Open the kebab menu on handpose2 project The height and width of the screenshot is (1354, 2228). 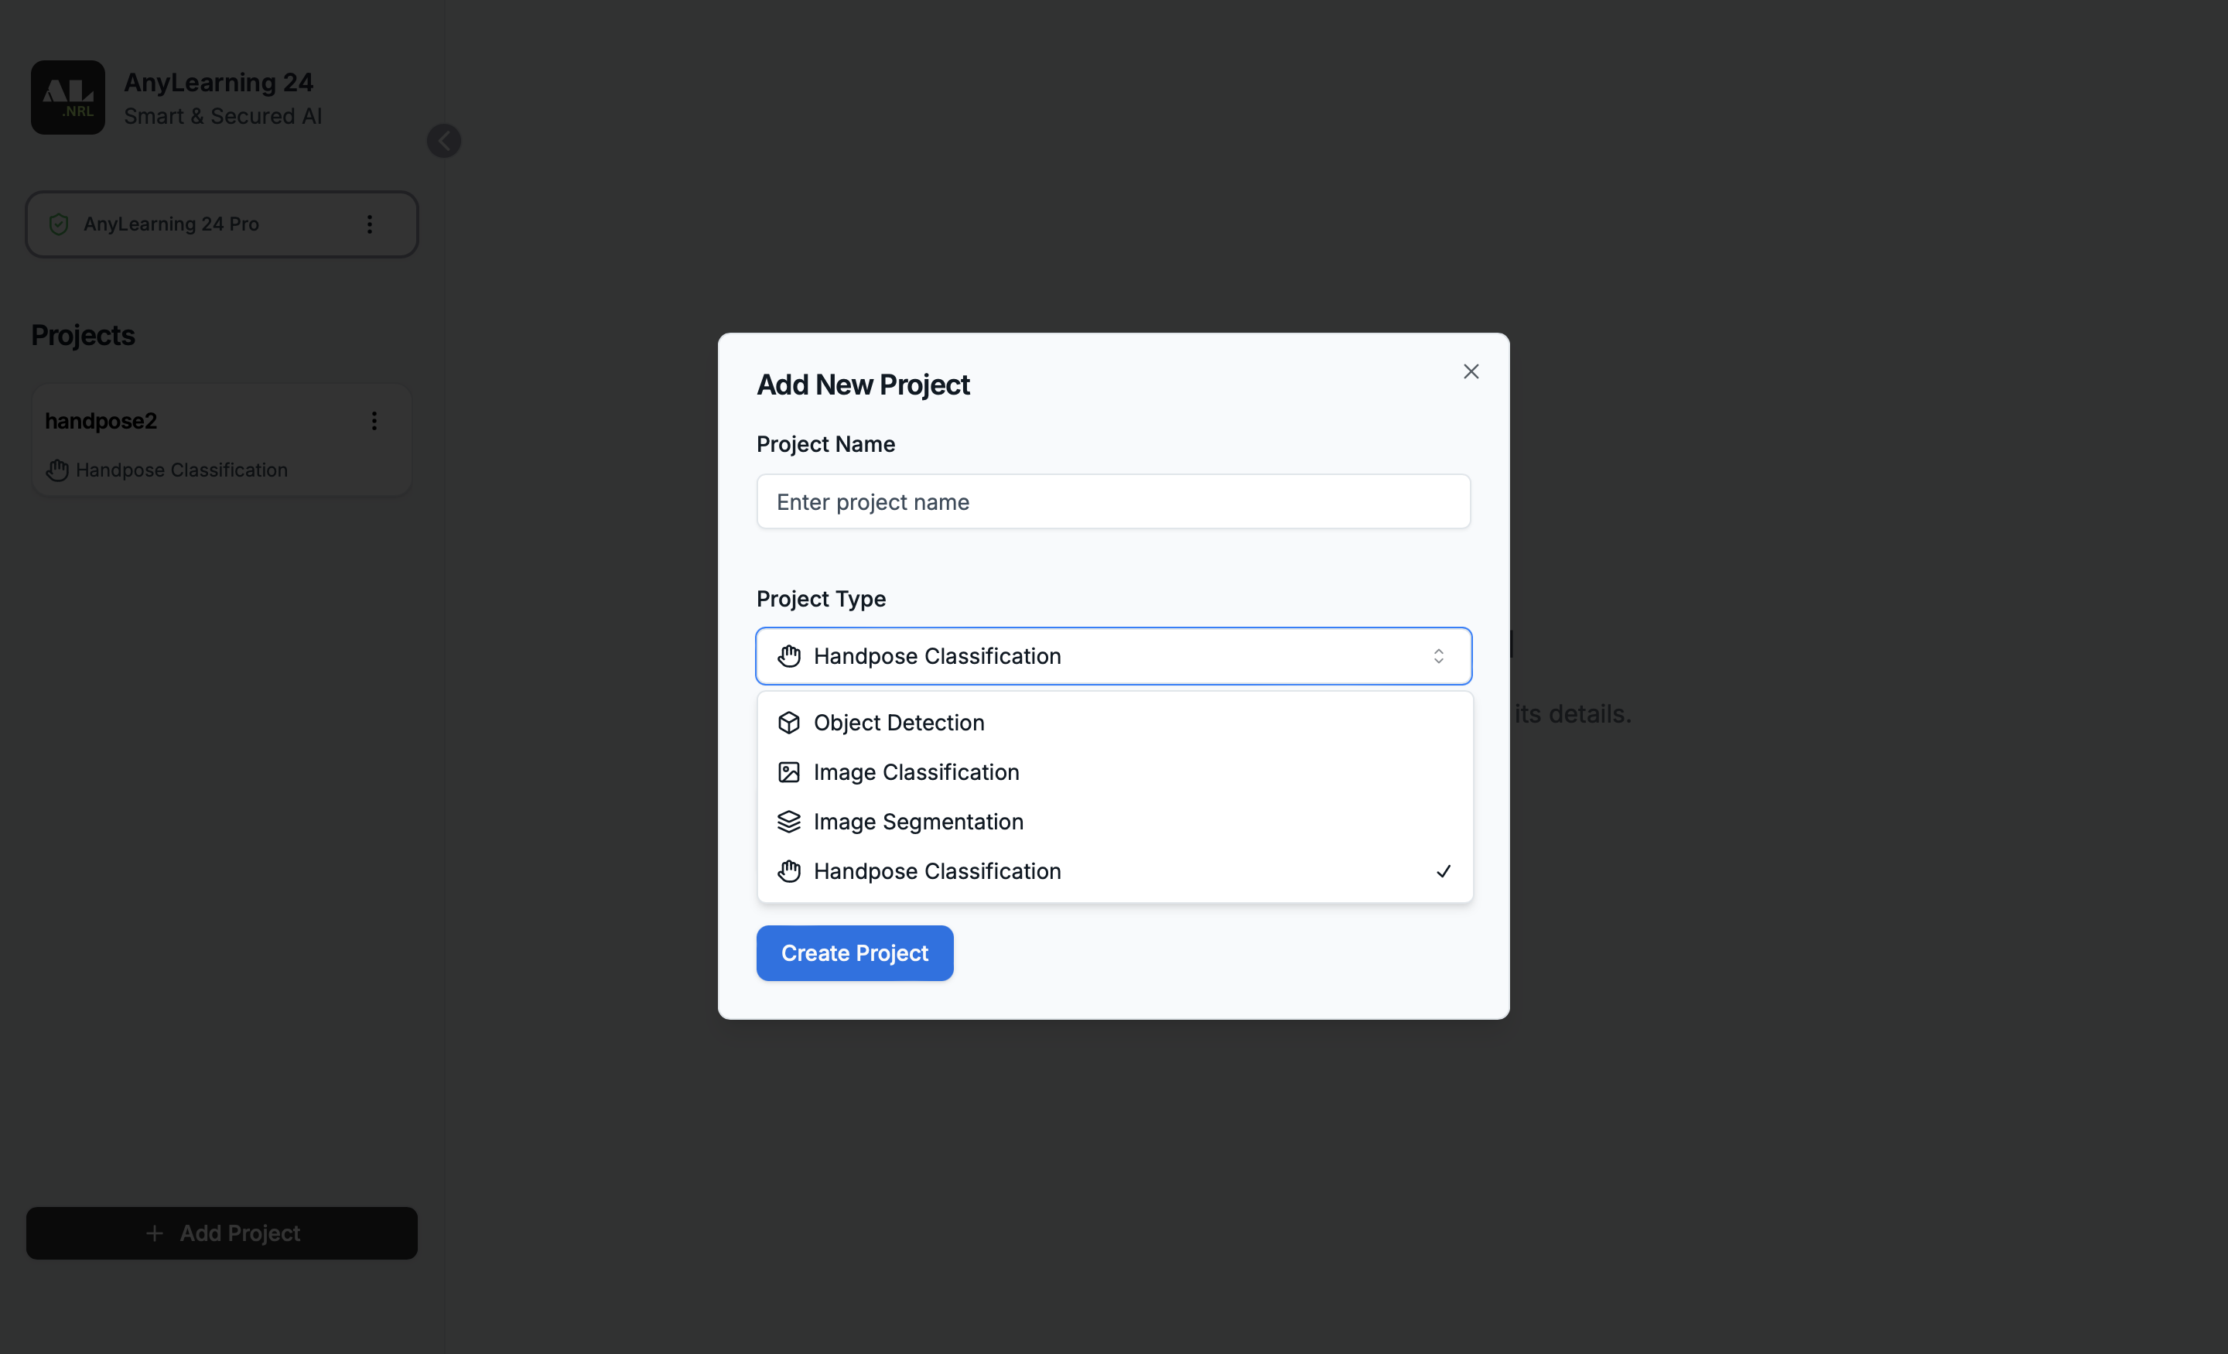coord(374,419)
